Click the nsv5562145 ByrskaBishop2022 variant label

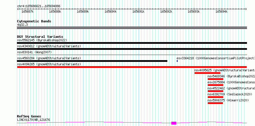(x=42, y=40)
